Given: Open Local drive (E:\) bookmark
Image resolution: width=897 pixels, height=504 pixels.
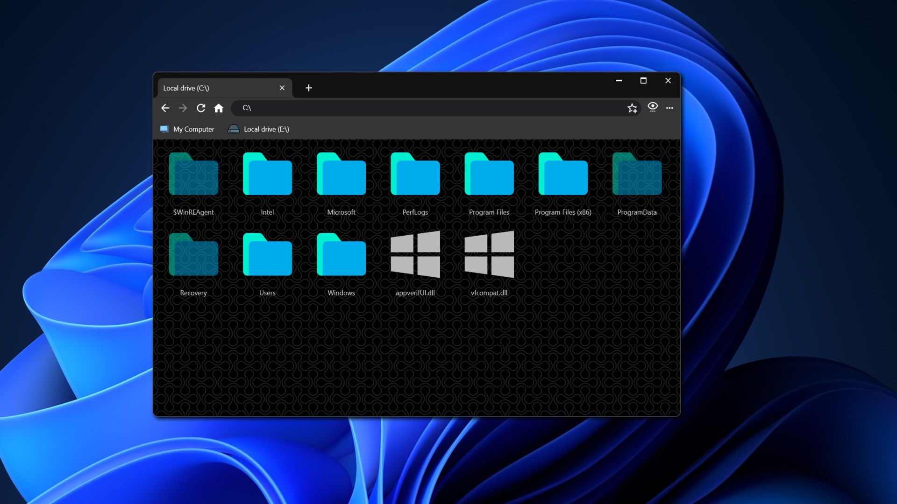Looking at the screenshot, I should [x=258, y=129].
